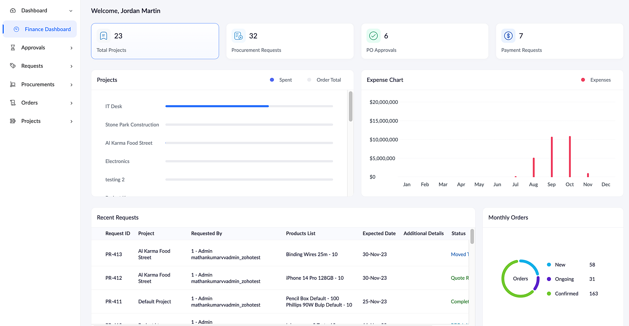Click the Requests tag icon

[x=13, y=66]
